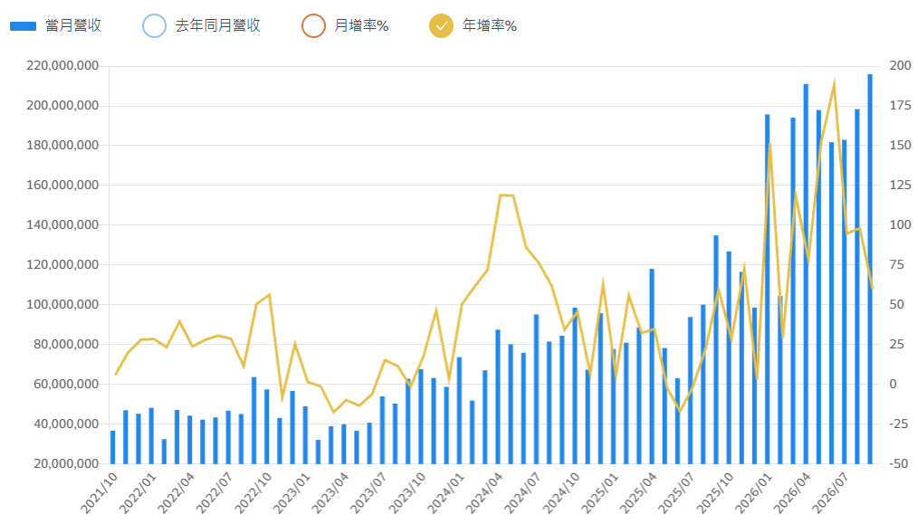Click the -50 right axis label
This screenshot has height=524, width=918.
[899, 463]
